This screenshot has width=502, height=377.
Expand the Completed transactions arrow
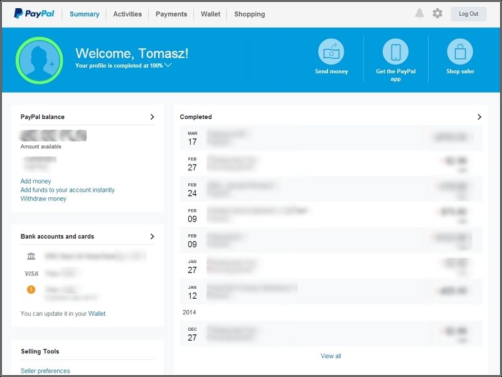pyautogui.click(x=479, y=117)
